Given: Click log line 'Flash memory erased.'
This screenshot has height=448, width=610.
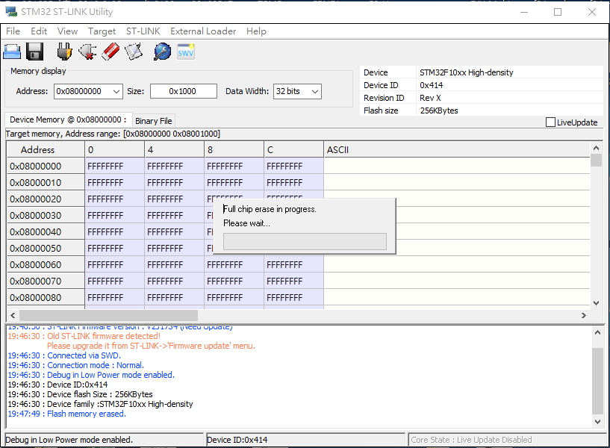Looking at the screenshot, I should [67, 414].
